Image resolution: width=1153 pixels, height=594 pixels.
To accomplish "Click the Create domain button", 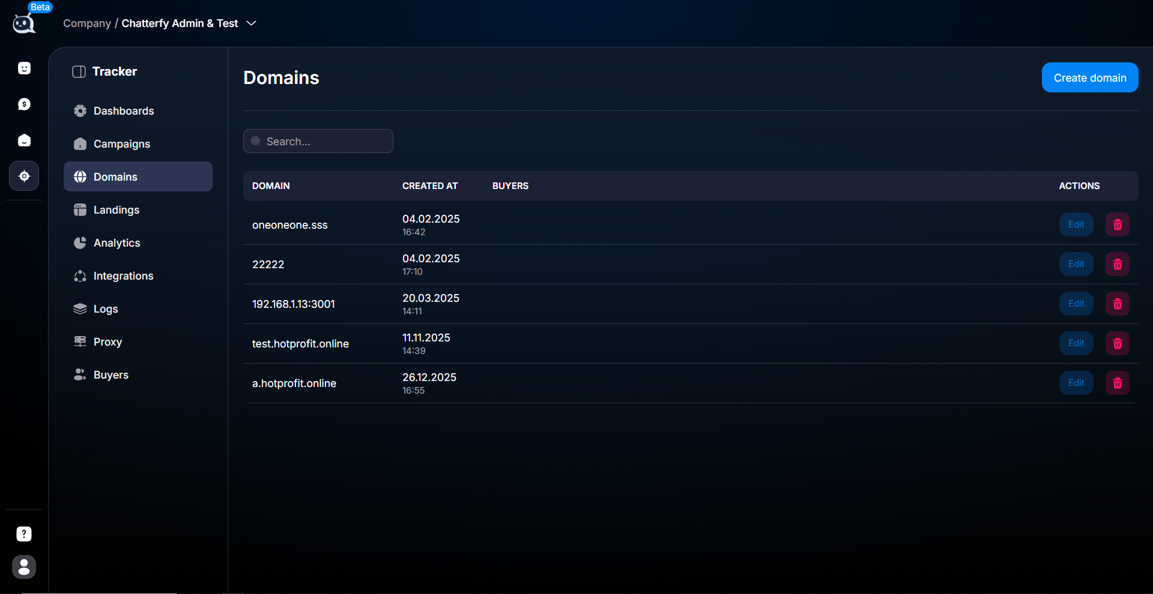I will tap(1090, 77).
